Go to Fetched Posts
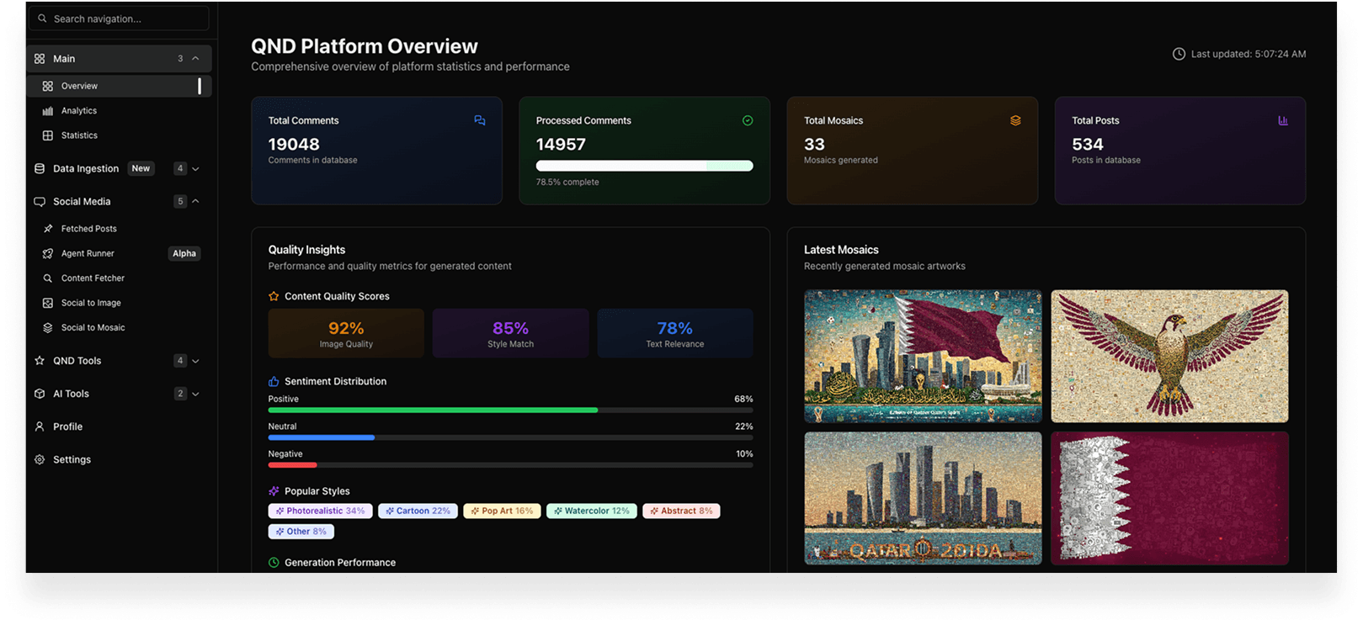This screenshot has height=625, width=1363. pos(88,229)
